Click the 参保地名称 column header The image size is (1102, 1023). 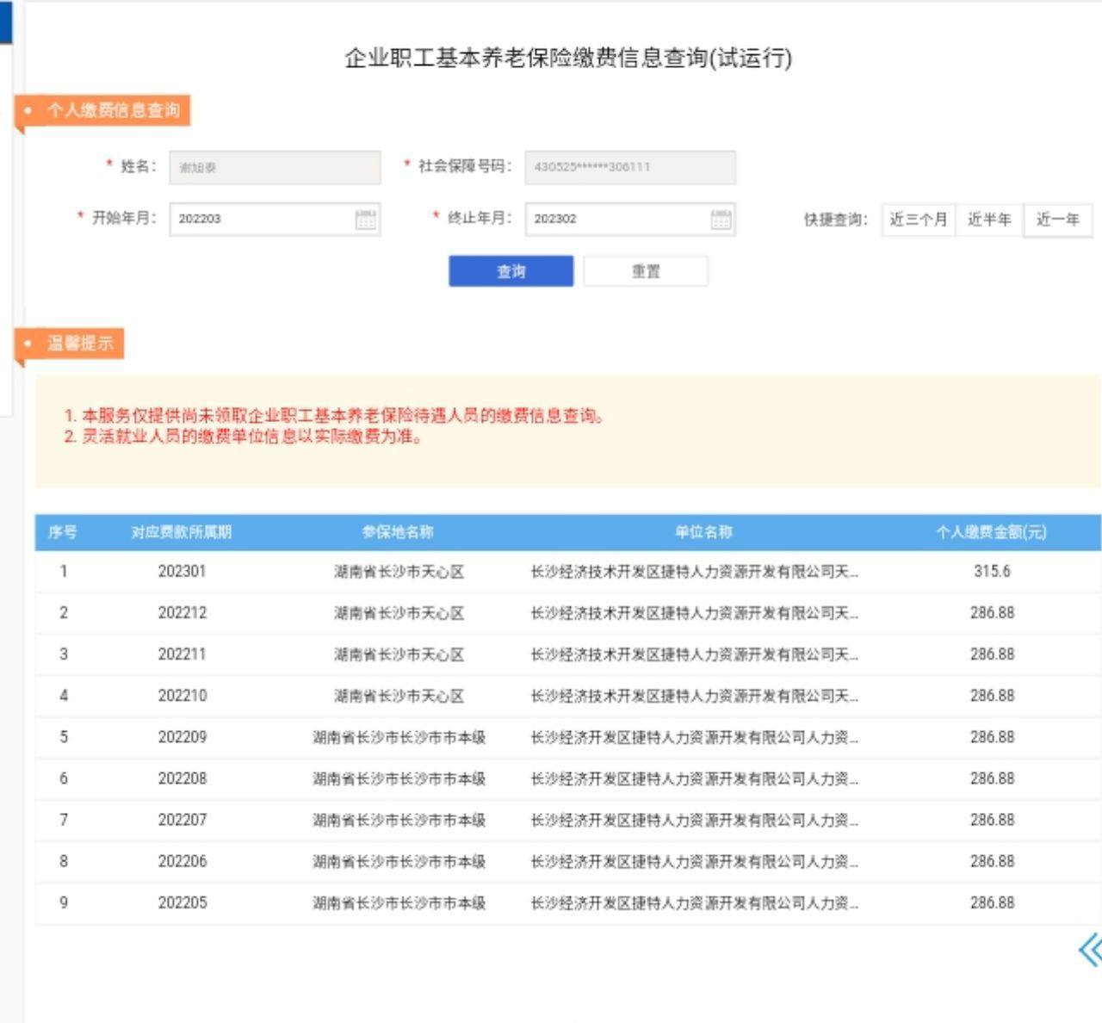[x=398, y=532]
